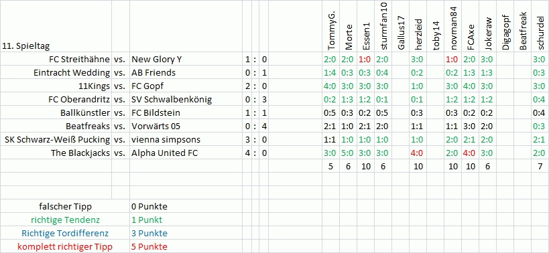This screenshot has height=253, width=549.
Task: Select the AB Friends cell
Action: coord(186,73)
